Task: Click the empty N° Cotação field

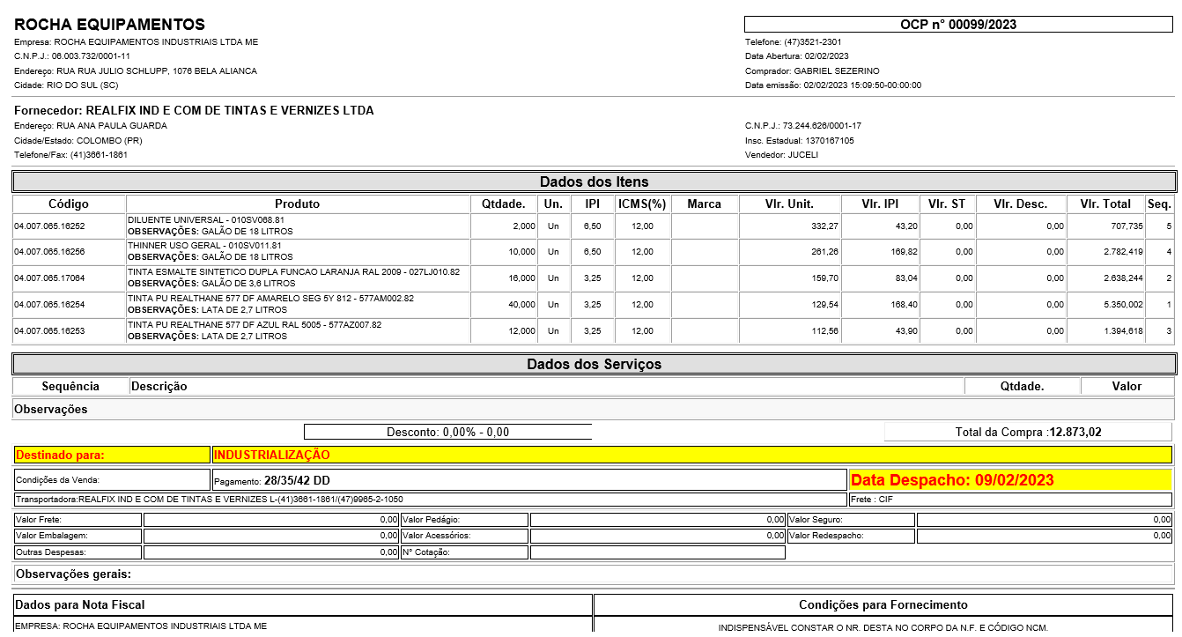Action: pyautogui.click(x=656, y=552)
